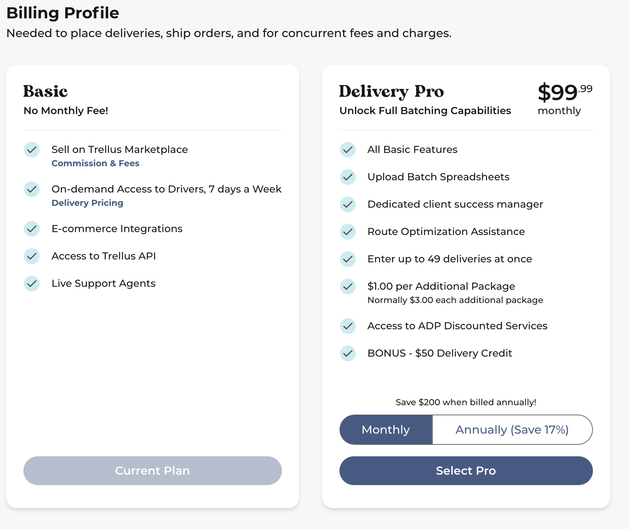Click 'All Basic Features' text
The height and width of the screenshot is (529, 630).
(x=413, y=150)
